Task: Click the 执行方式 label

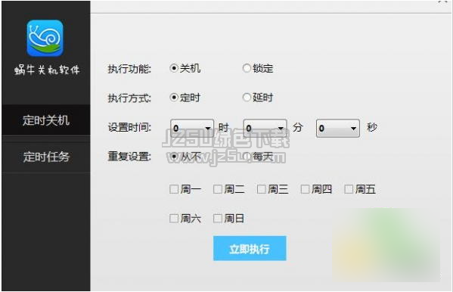Action: [x=129, y=98]
